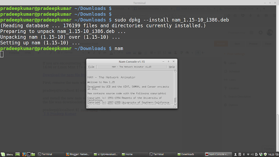
Task: Click the horizontal scrollbar in Nam Console
Action: (x=132, y=106)
